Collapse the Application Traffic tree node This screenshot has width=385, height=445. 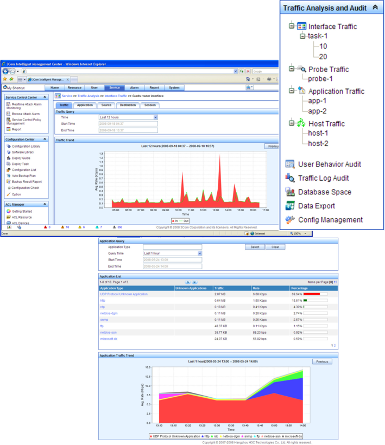pyautogui.click(x=291, y=91)
